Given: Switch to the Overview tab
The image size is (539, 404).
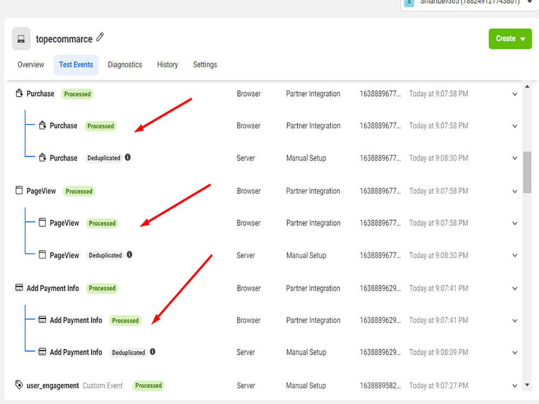Looking at the screenshot, I should coord(30,65).
